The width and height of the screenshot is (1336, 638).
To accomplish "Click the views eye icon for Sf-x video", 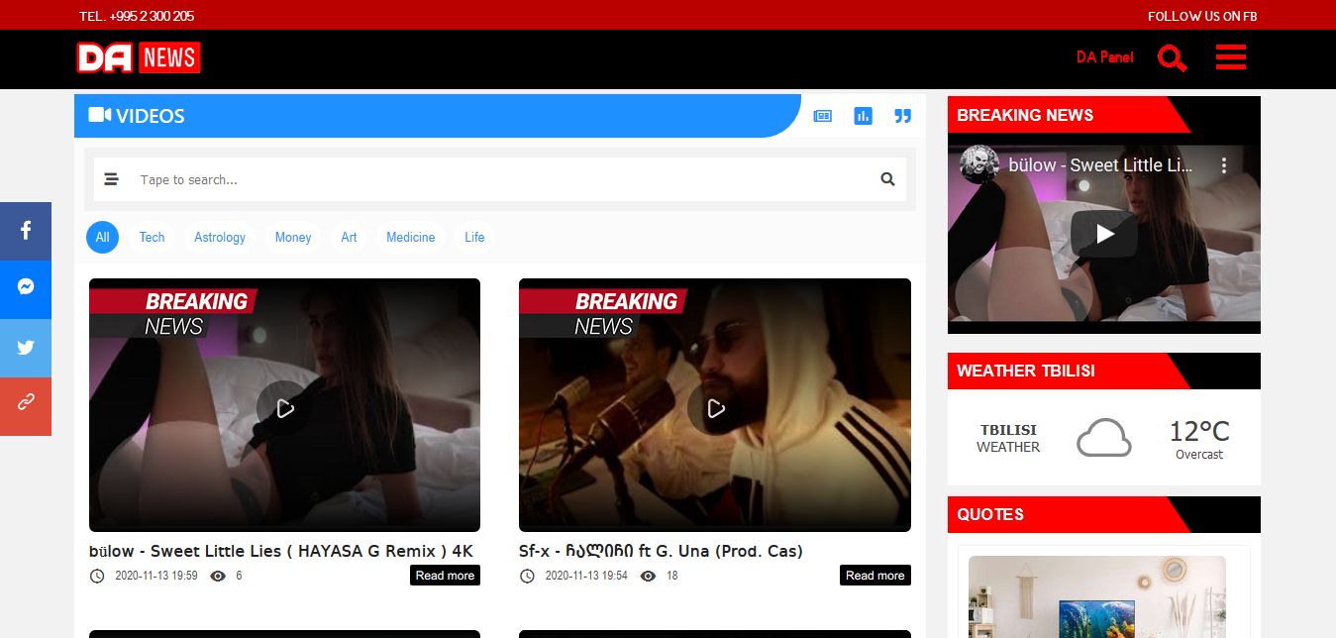I will coord(648,576).
